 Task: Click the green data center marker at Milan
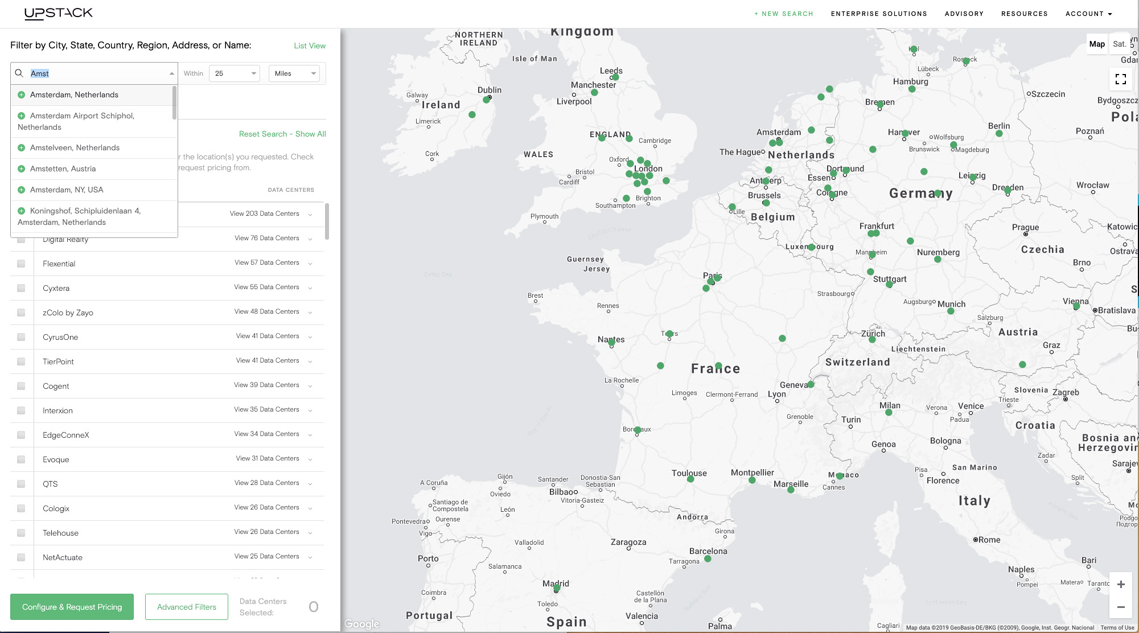pos(889,413)
